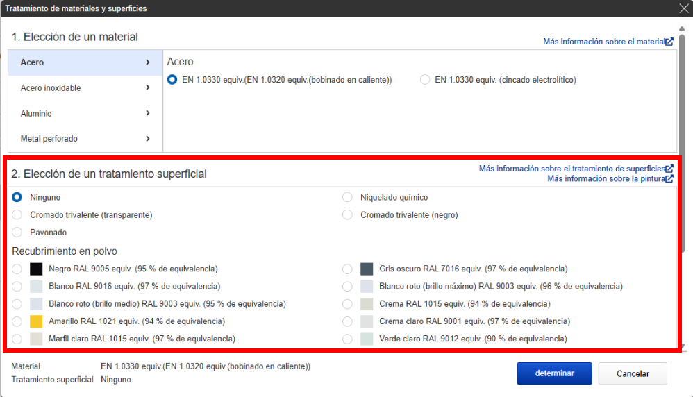Expand the Aluminio category chevron
The width and height of the screenshot is (693, 397).
coord(148,113)
